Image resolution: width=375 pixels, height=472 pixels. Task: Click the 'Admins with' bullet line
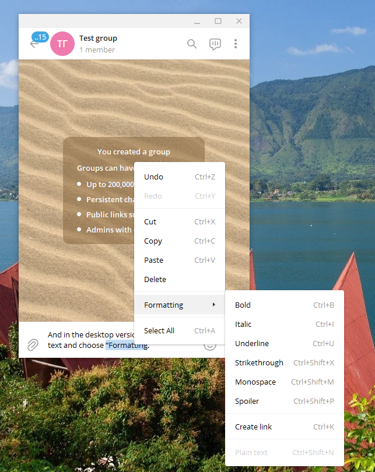104,230
